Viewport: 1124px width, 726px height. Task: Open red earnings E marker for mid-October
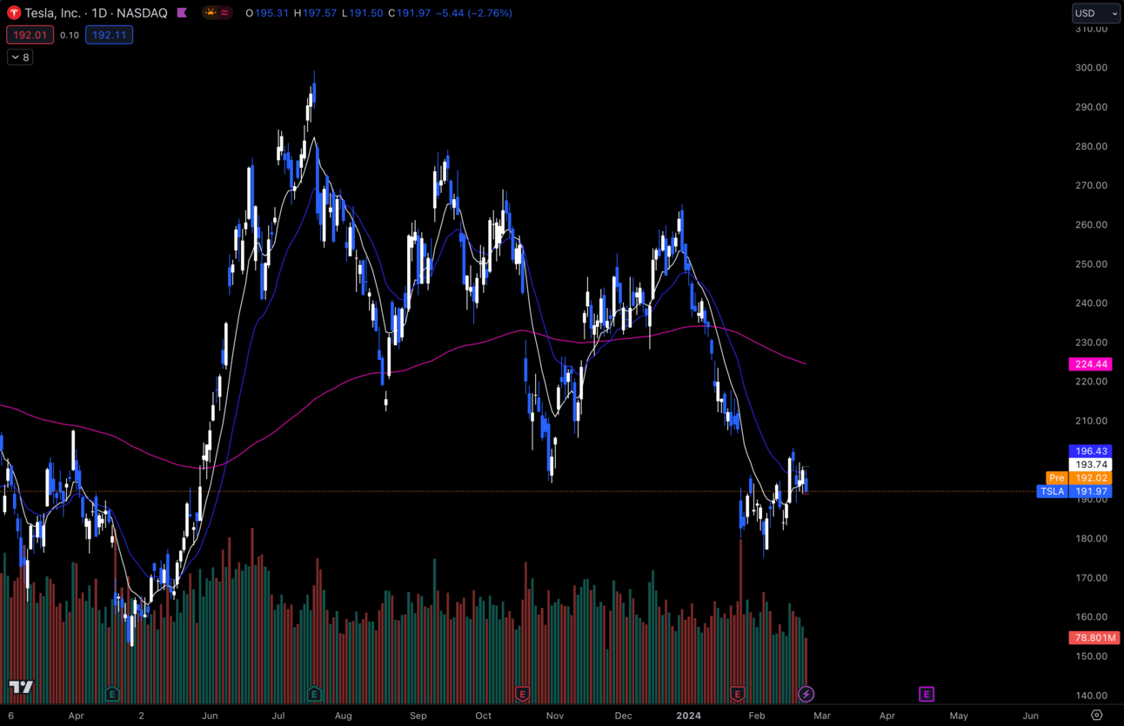coord(522,694)
